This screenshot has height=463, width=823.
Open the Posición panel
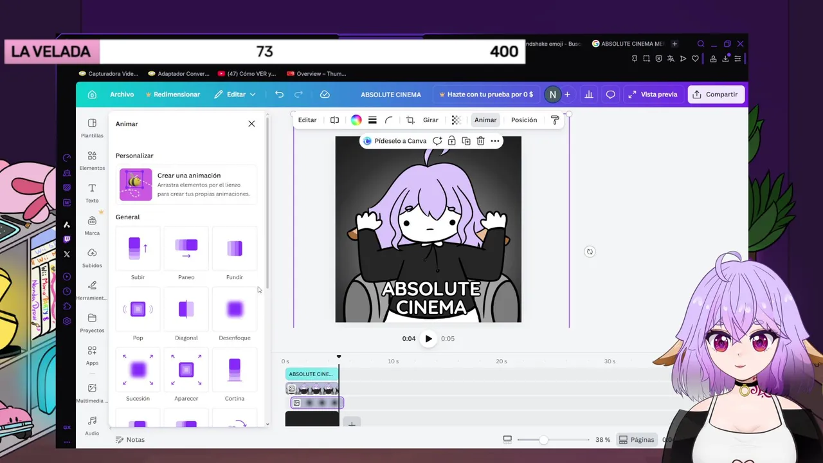pos(524,120)
